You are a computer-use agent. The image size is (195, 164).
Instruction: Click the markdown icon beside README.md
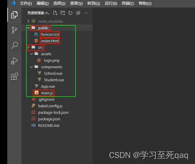34,125
